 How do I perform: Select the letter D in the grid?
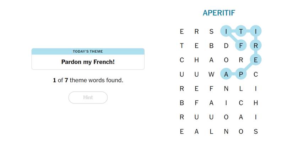click(x=226, y=46)
